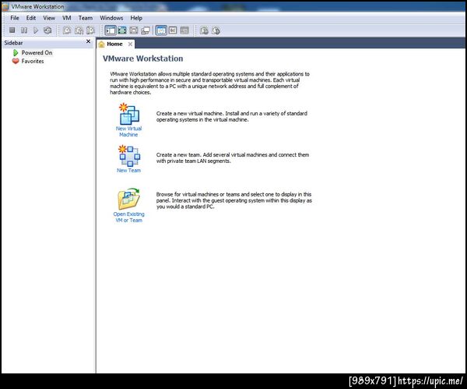The height and width of the screenshot is (389, 467).
Task: Open the View menu
Action: click(49, 18)
